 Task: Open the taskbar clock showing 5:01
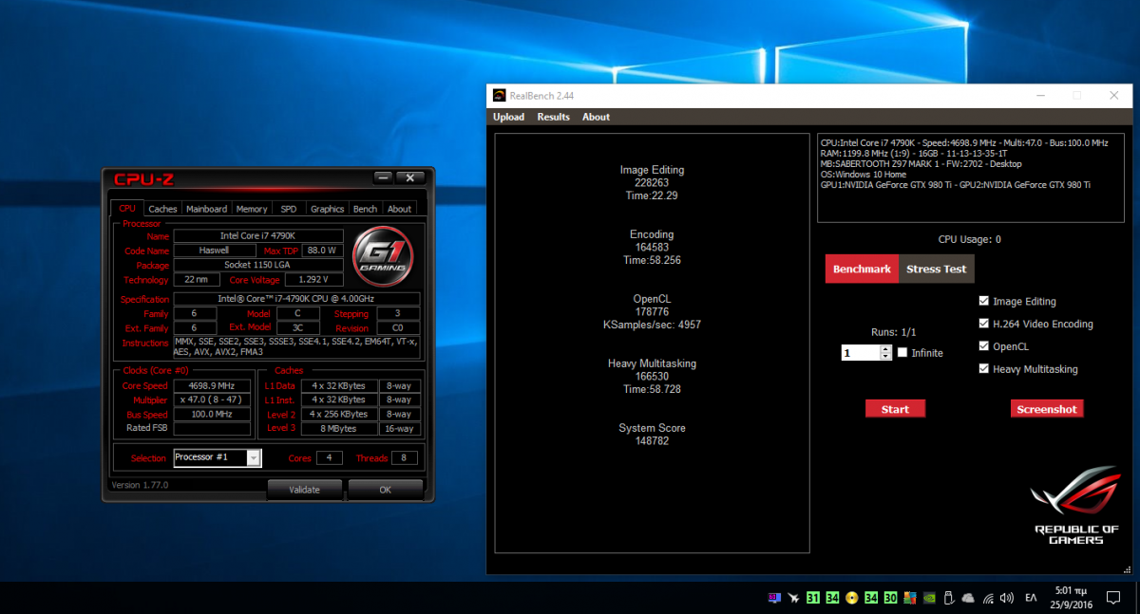(1069, 597)
